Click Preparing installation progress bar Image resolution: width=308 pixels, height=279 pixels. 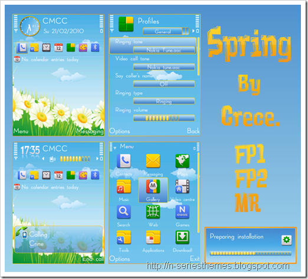coord(250,254)
